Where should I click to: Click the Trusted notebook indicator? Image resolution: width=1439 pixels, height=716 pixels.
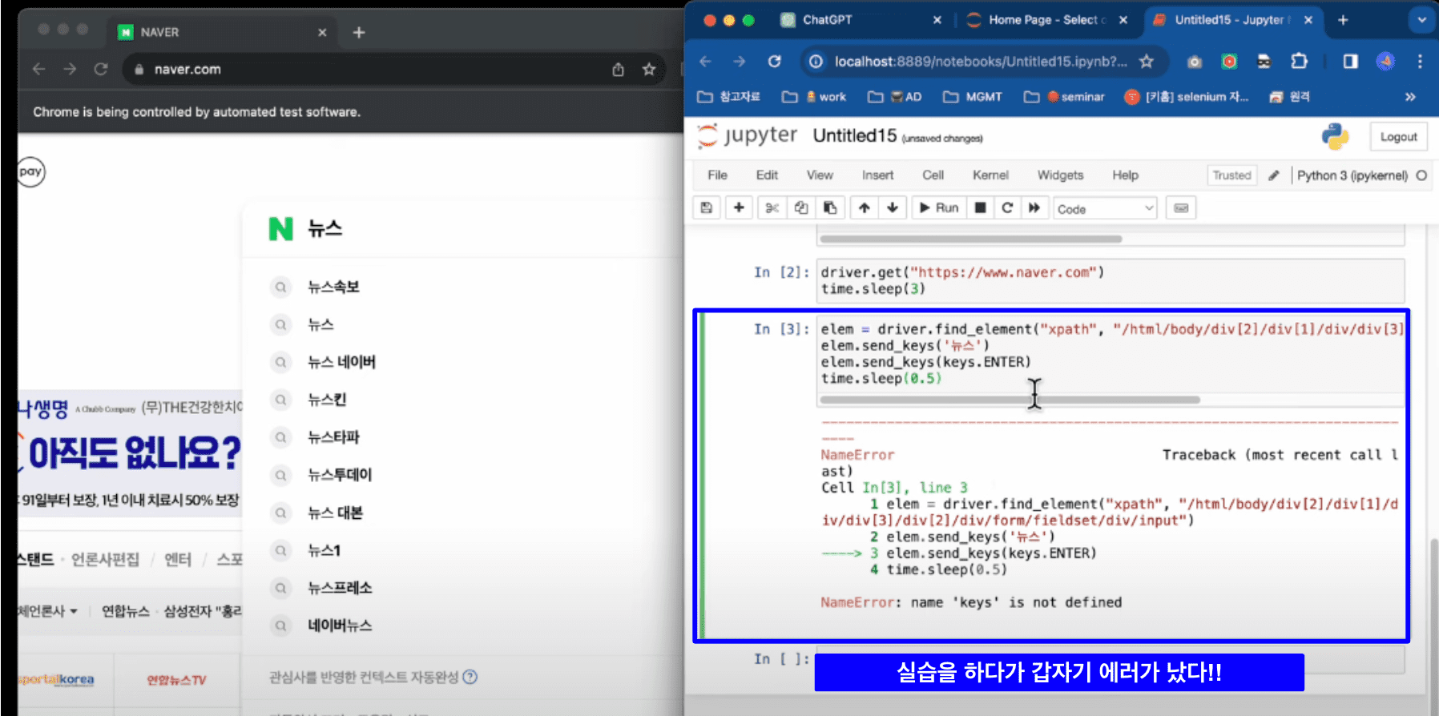(1231, 175)
